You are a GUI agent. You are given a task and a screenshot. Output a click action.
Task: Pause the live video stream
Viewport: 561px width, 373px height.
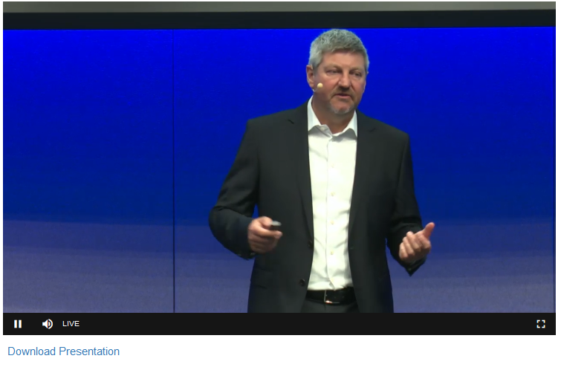pyautogui.click(x=18, y=324)
